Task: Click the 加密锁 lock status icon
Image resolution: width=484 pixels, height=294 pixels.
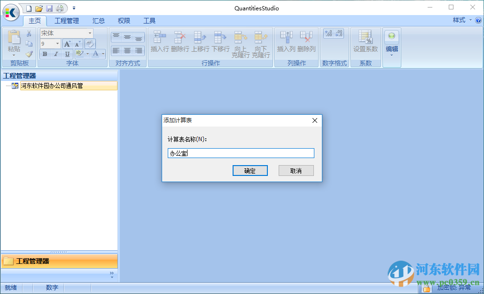Action: pos(427,288)
